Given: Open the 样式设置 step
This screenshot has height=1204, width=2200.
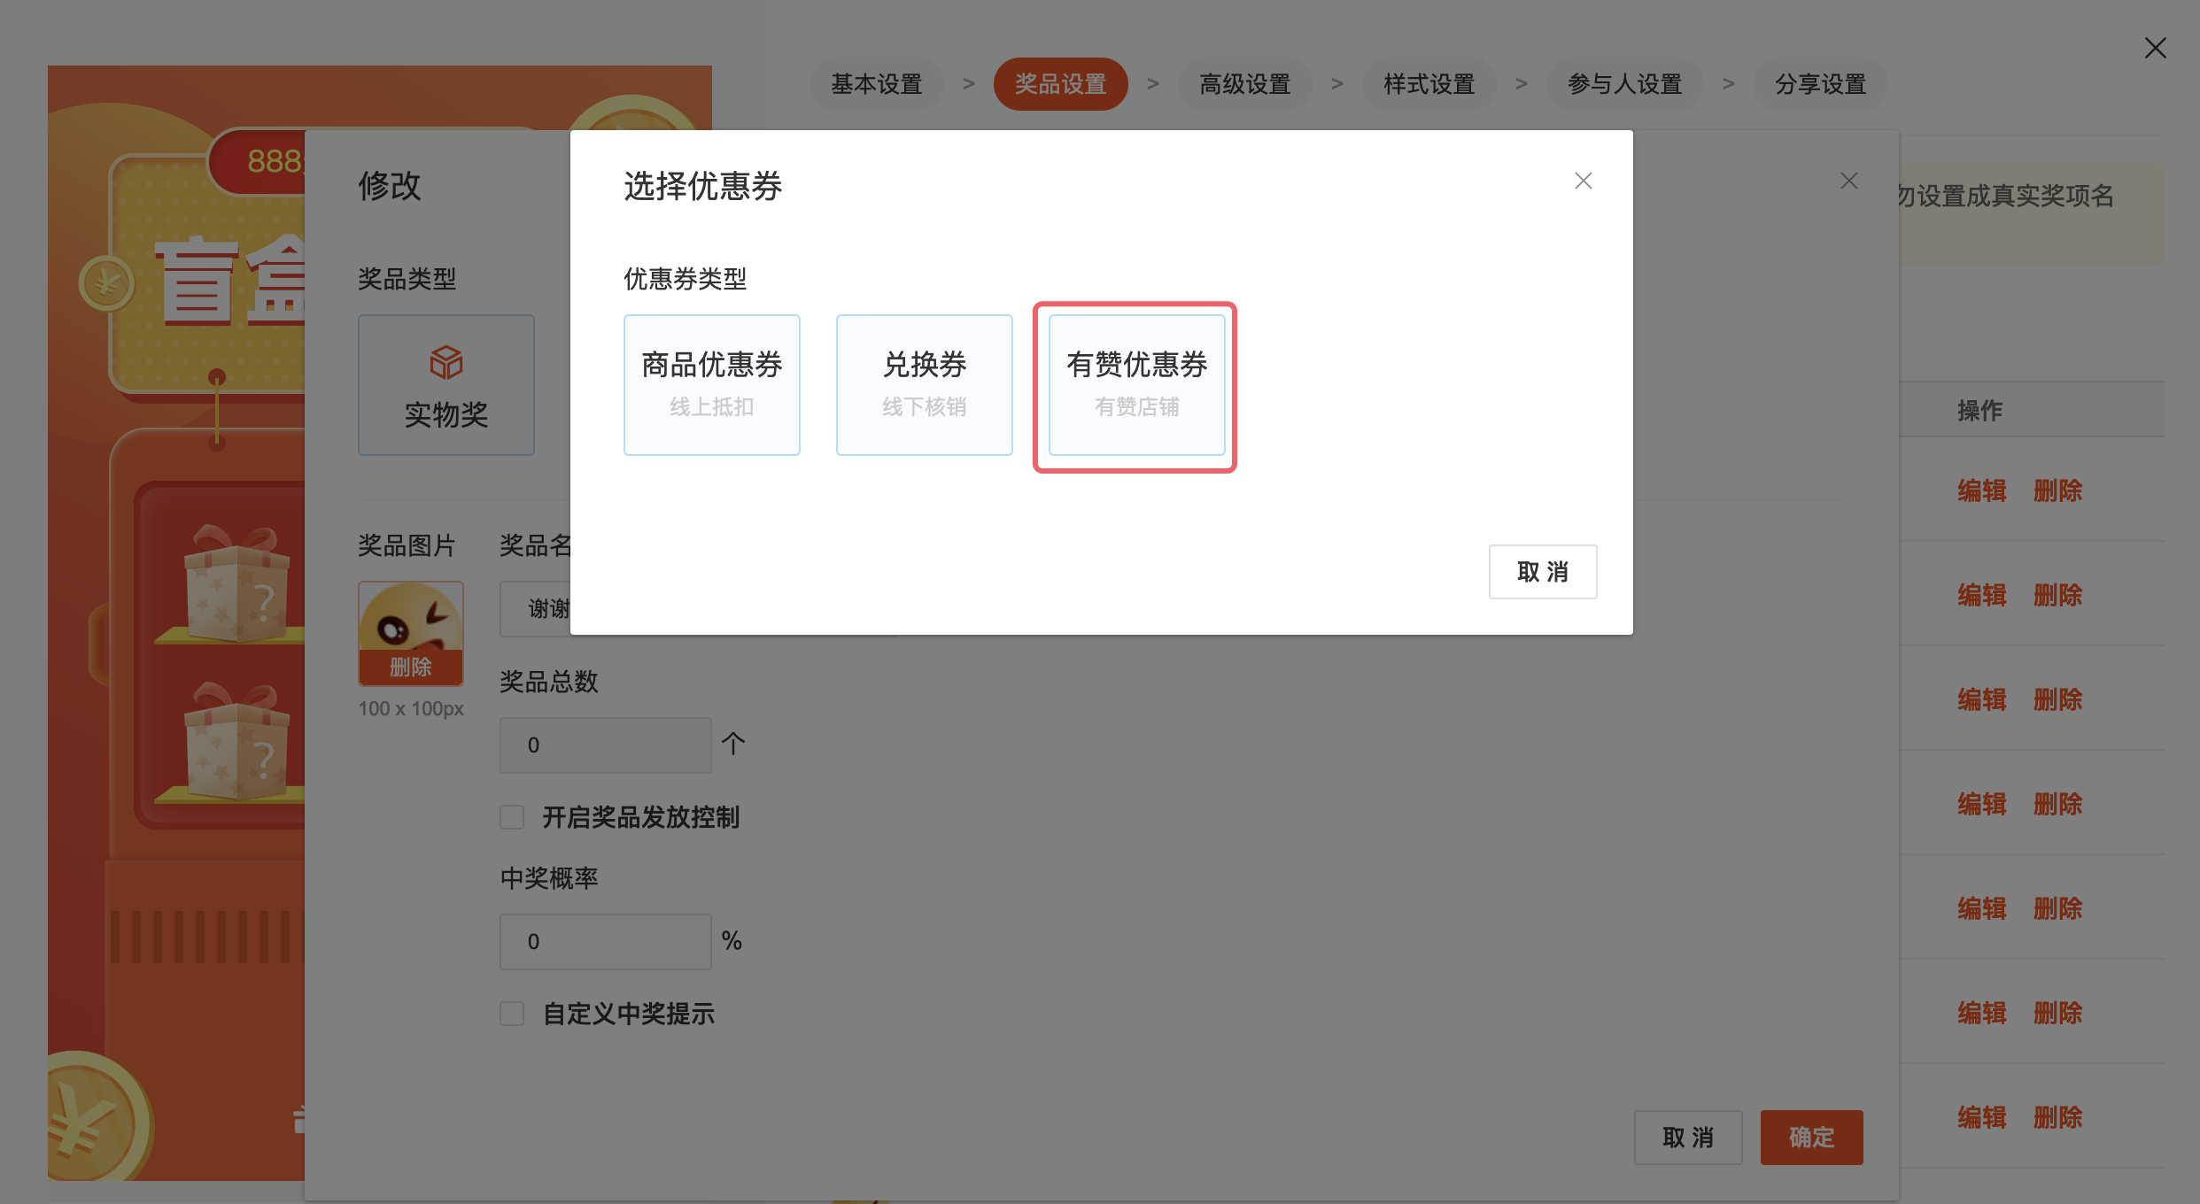Looking at the screenshot, I should [1429, 84].
